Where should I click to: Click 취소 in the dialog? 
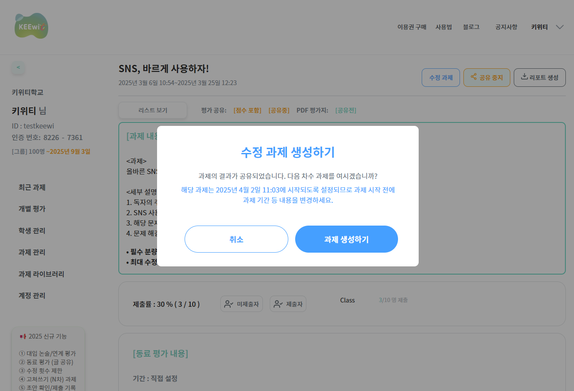pos(236,239)
